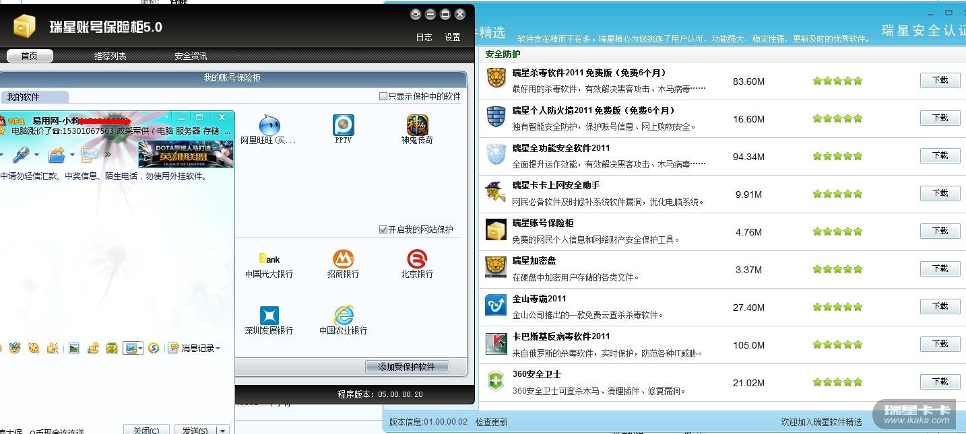Download 金山毒霸2011
This screenshot has width=966, height=434.
940,306
